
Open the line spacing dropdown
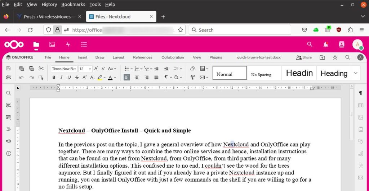point(178,69)
